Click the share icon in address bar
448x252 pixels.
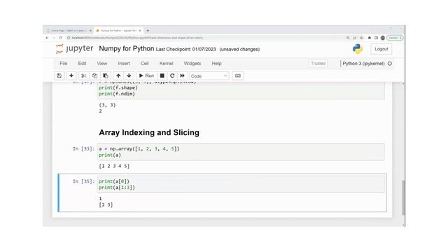tap(355, 38)
